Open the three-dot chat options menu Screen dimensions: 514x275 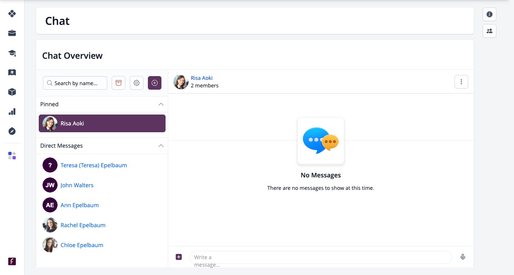tap(461, 82)
